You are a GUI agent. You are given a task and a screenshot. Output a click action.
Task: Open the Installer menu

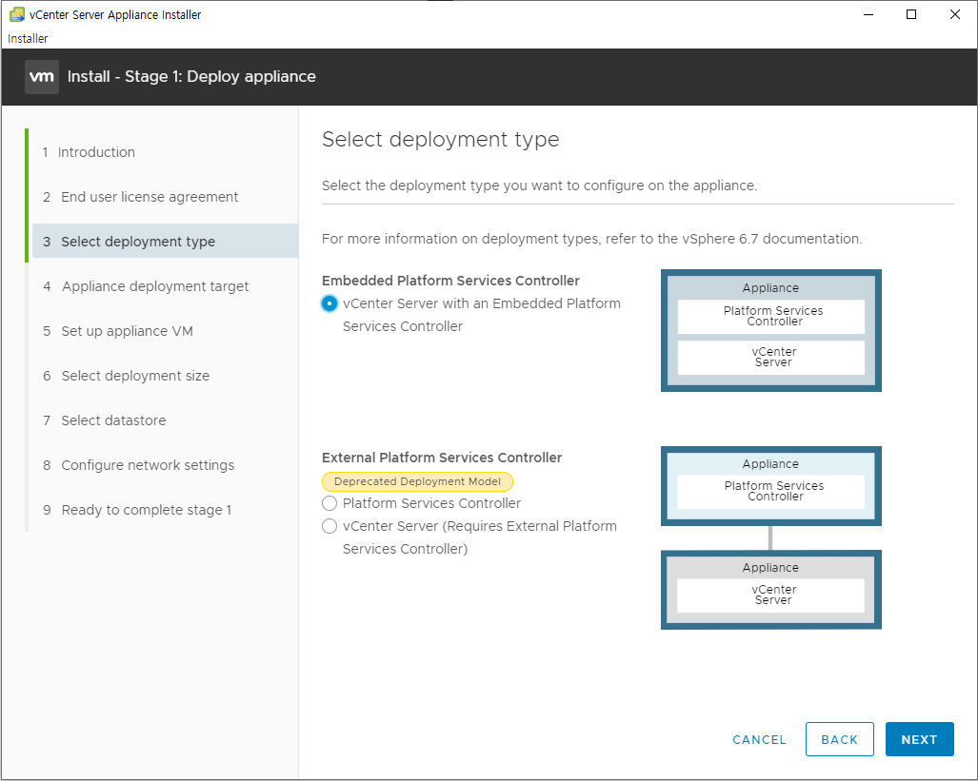point(28,39)
